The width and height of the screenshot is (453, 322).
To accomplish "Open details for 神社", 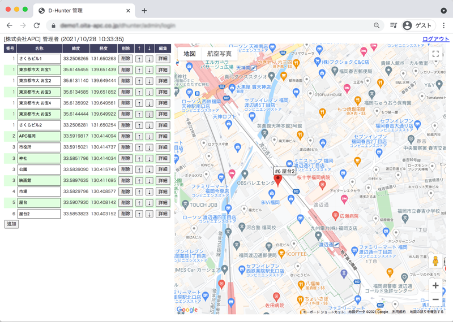I will click(x=163, y=158).
